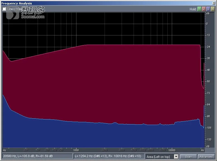Screen dimensions: 217x161
Task: Click the 0 dB scale label
Action: click(x=207, y=24)
